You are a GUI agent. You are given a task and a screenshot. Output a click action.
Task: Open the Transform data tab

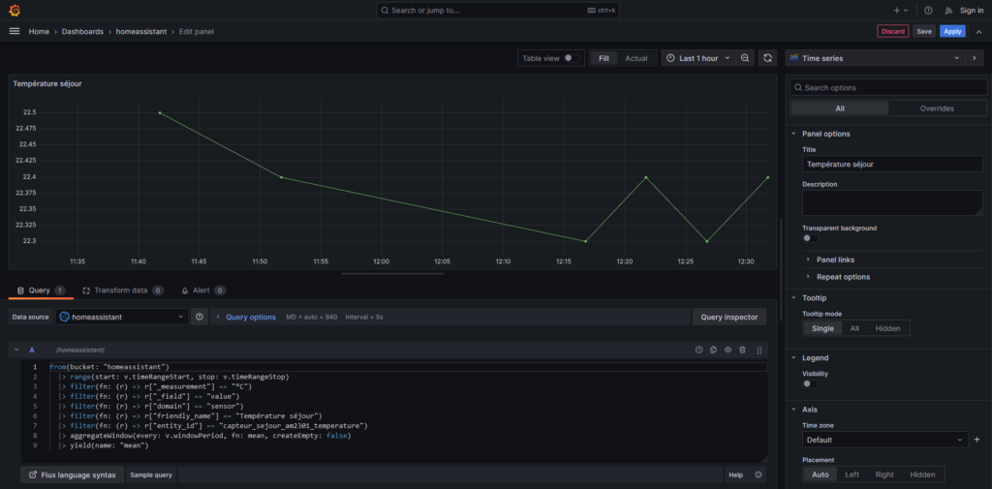(x=123, y=290)
